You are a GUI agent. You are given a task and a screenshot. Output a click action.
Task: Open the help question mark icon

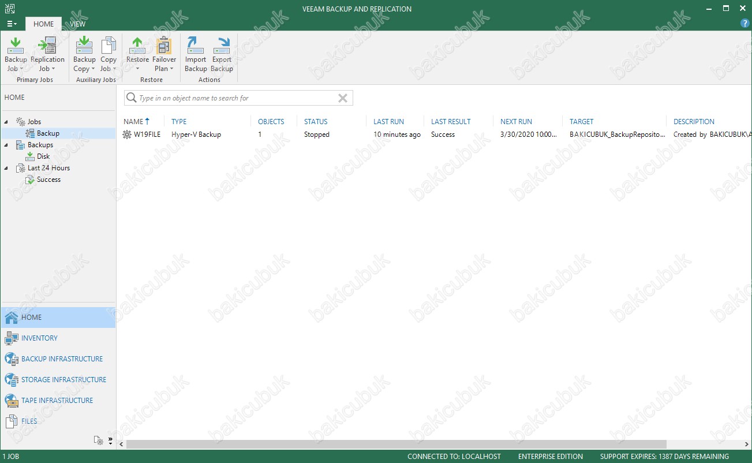pos(744,24)
